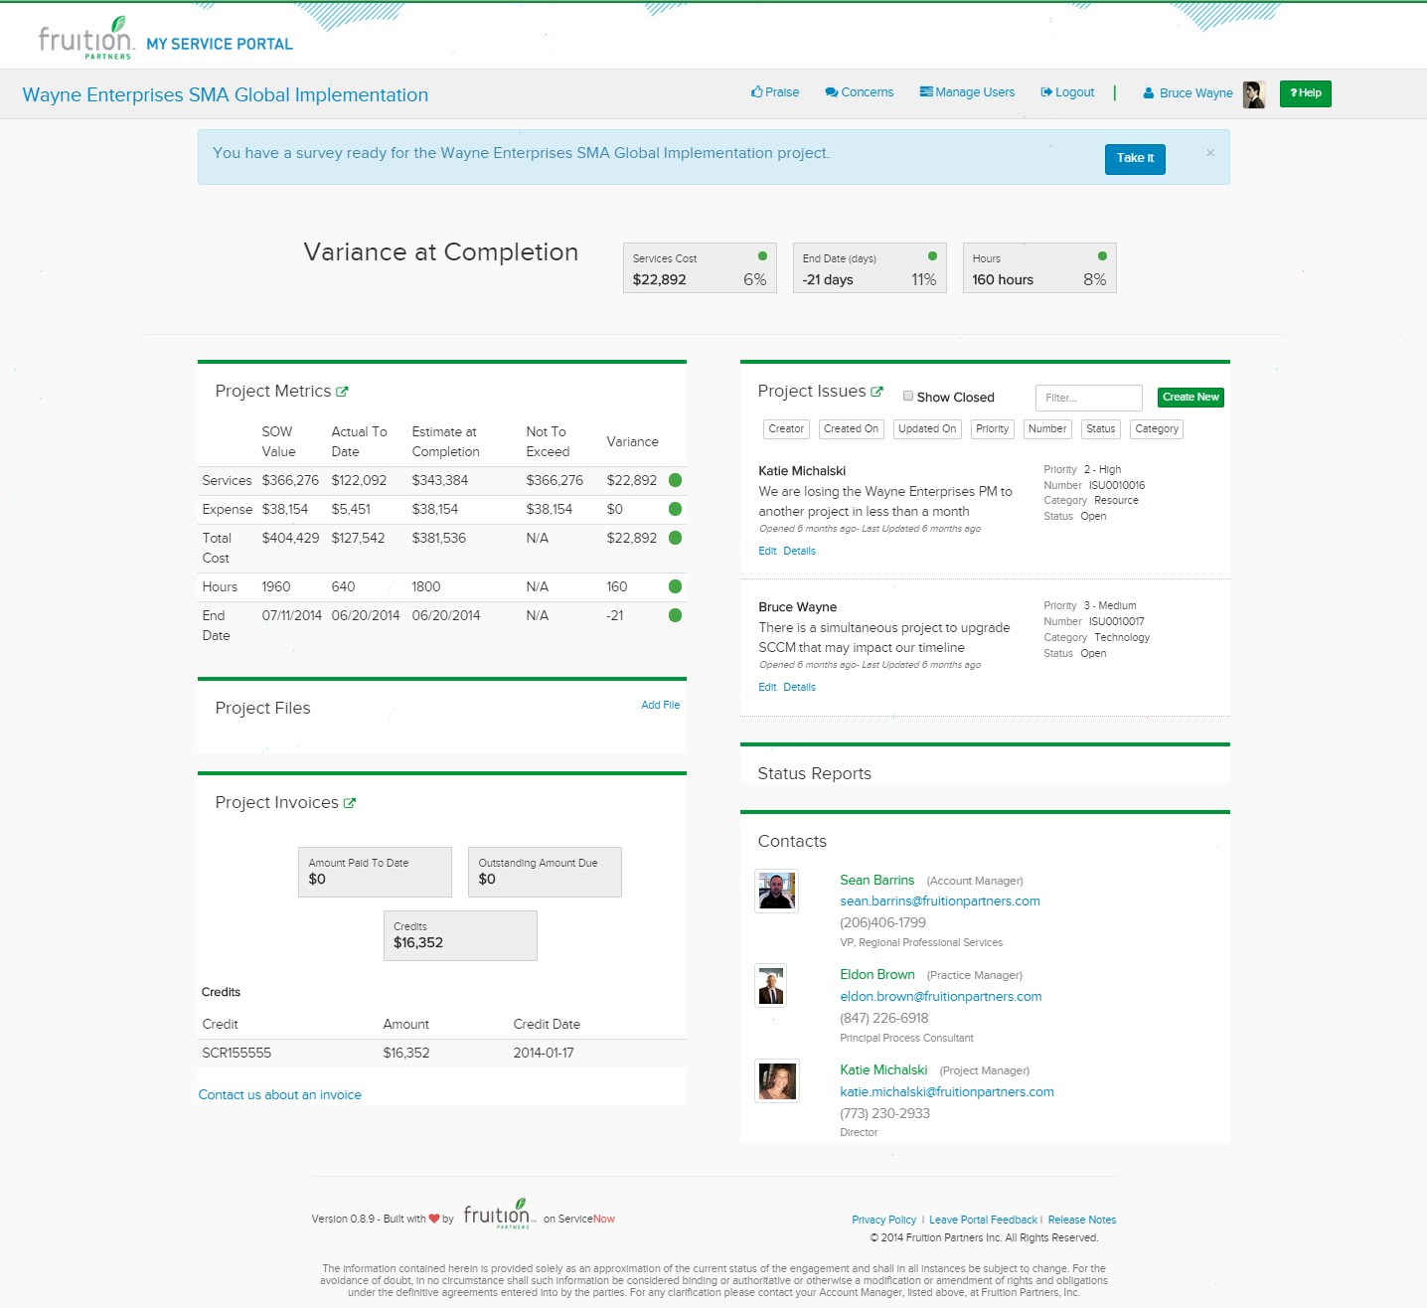This screenshot has width=1427, height=1308.
Task: Click green status dot for Services row
Action: click(676, 480)
